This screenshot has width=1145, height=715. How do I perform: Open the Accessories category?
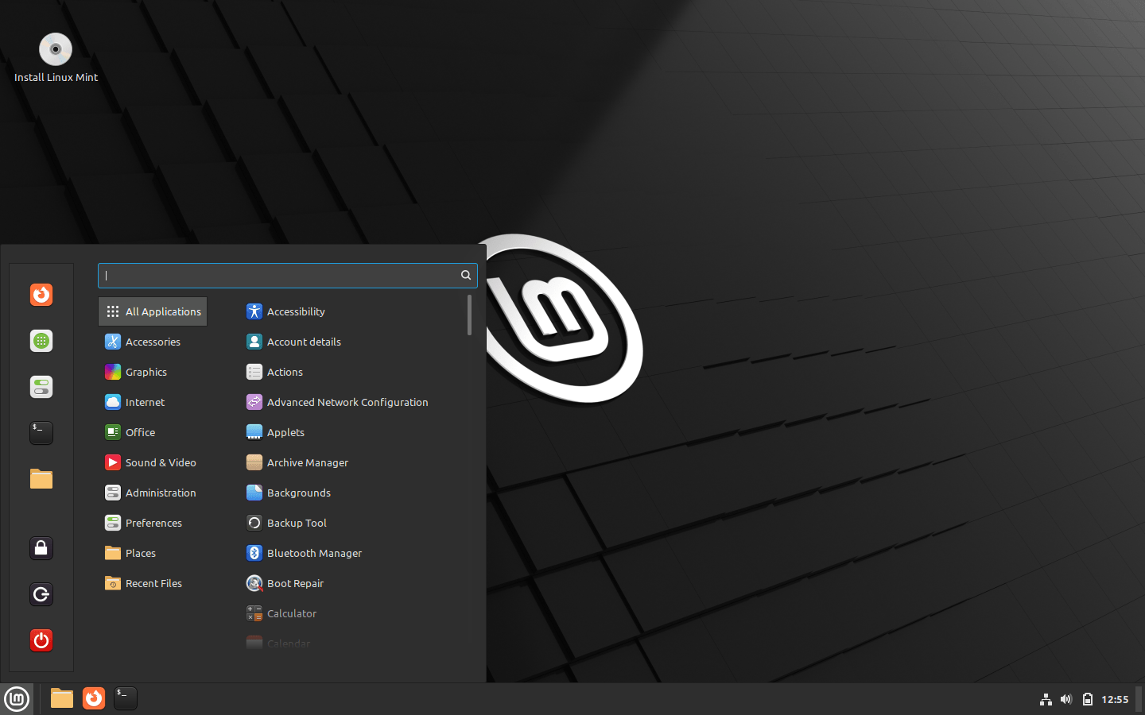point(152,342)
